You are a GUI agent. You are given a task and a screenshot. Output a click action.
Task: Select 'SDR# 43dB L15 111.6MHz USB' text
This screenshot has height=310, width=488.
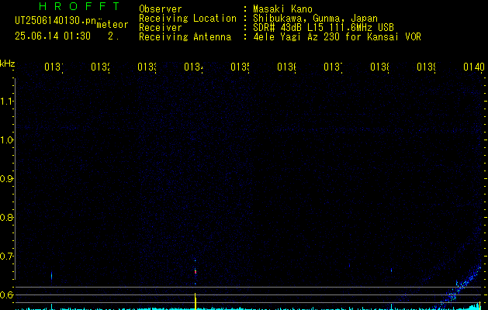pos(324,28)
